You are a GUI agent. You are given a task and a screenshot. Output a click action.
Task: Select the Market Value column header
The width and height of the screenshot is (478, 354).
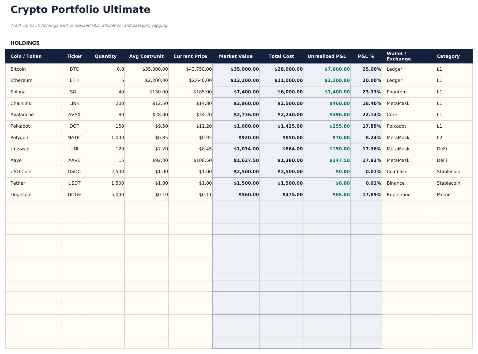click(236, 56)
